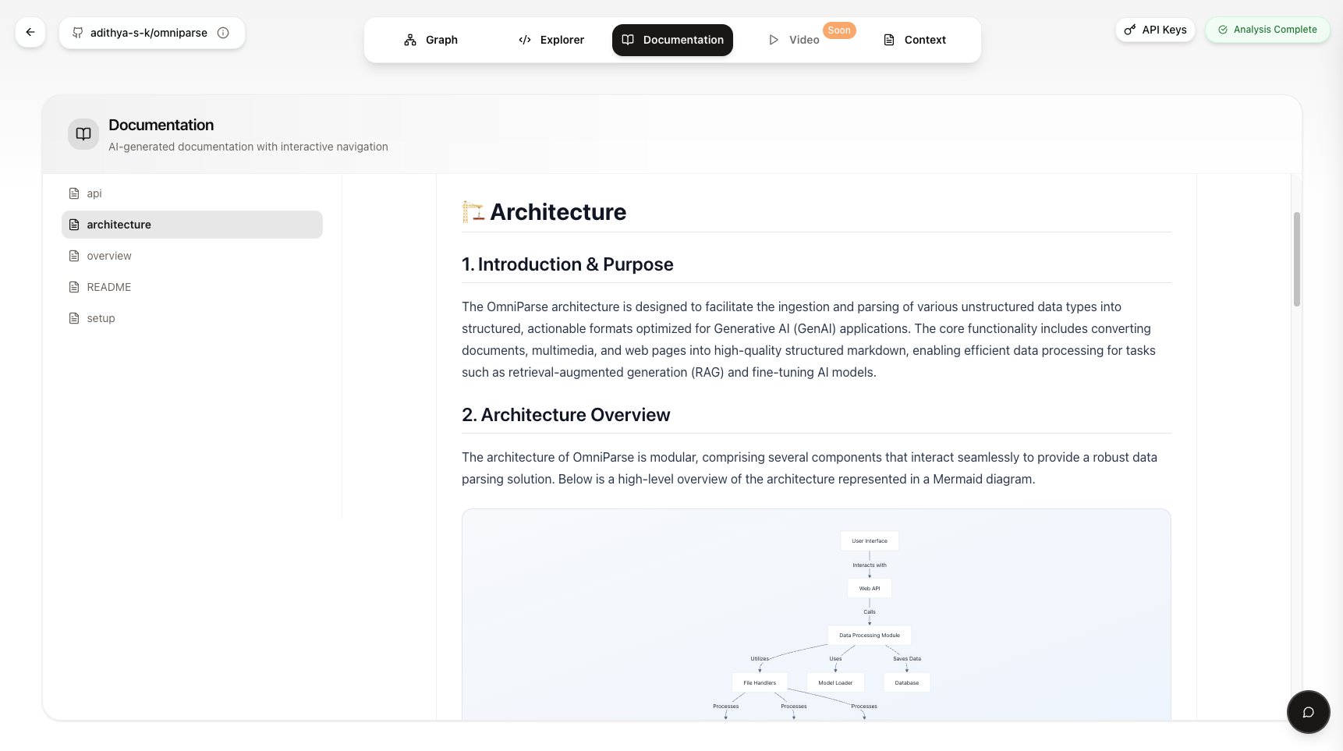The width and height of the screenshot is (1343, 751).
Task: Click the Explorer code brackets icon
Action: [x=525, y=40]
